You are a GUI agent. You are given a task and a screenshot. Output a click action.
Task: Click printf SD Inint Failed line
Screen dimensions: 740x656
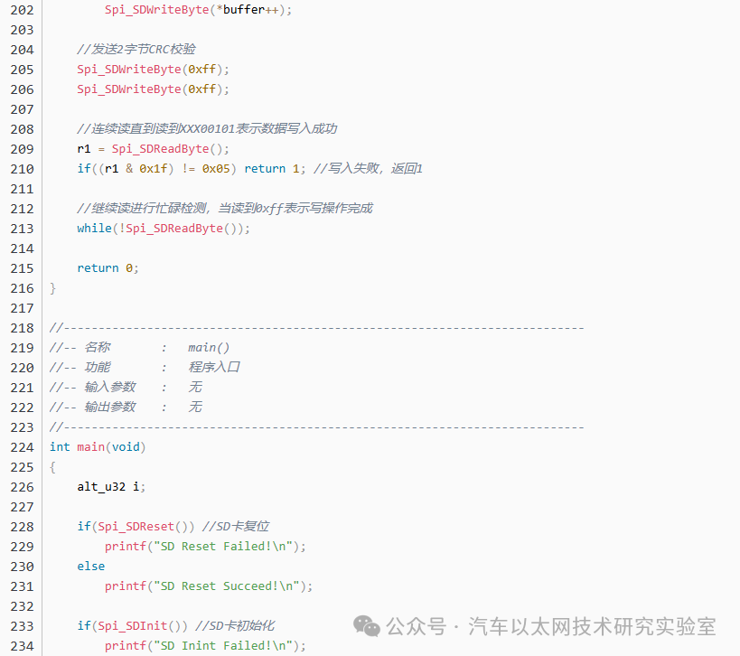(x=205, y=646)
